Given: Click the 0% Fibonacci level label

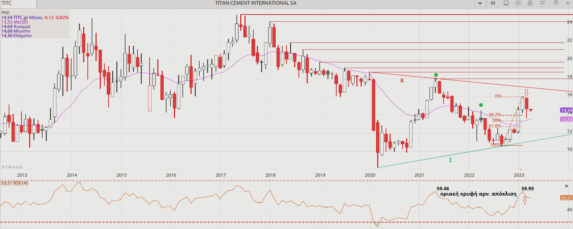Looking at the screenshot, I should (498, 96).
